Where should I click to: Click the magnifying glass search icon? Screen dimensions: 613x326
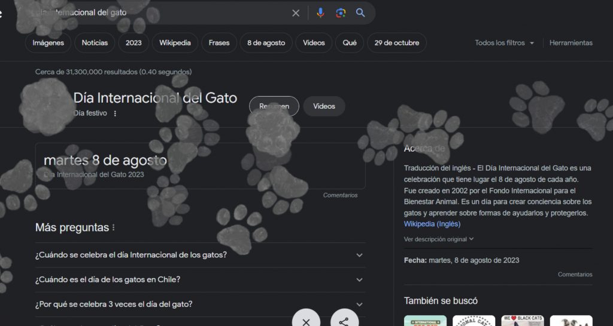pos(360,13)
